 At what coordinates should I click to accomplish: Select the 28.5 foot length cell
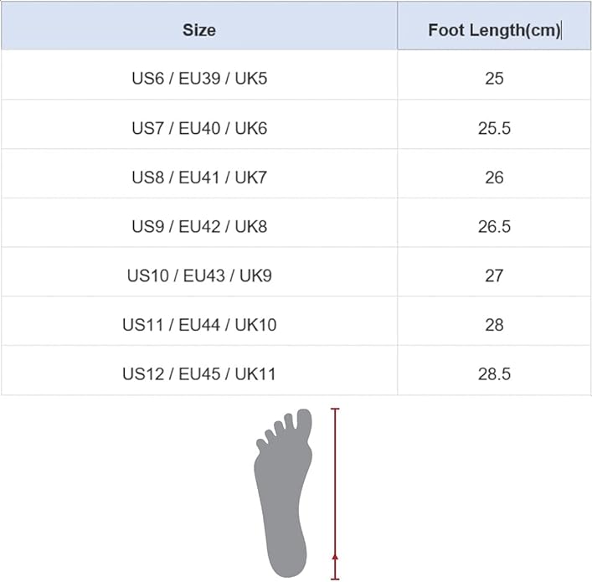click(x=494, y=373)
